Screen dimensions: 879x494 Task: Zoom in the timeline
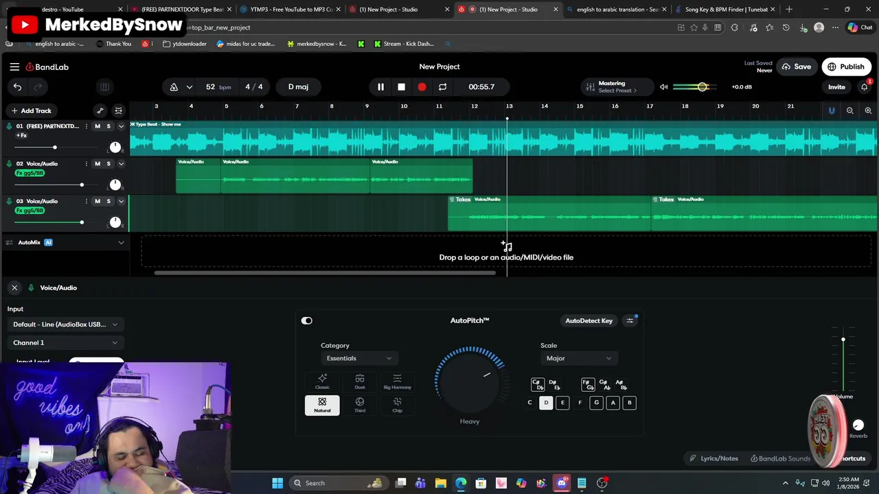868,110
